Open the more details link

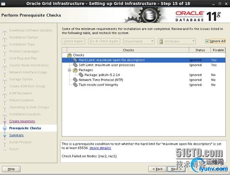[100, 148]
